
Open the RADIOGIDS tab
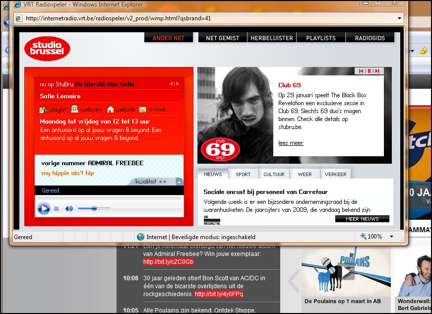tap(370, 38)
